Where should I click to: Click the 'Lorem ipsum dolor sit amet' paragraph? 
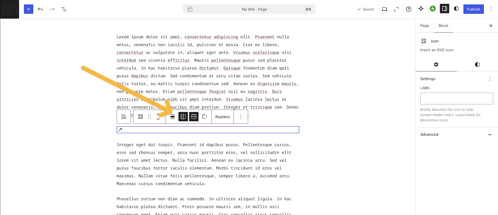pos(208,76)
